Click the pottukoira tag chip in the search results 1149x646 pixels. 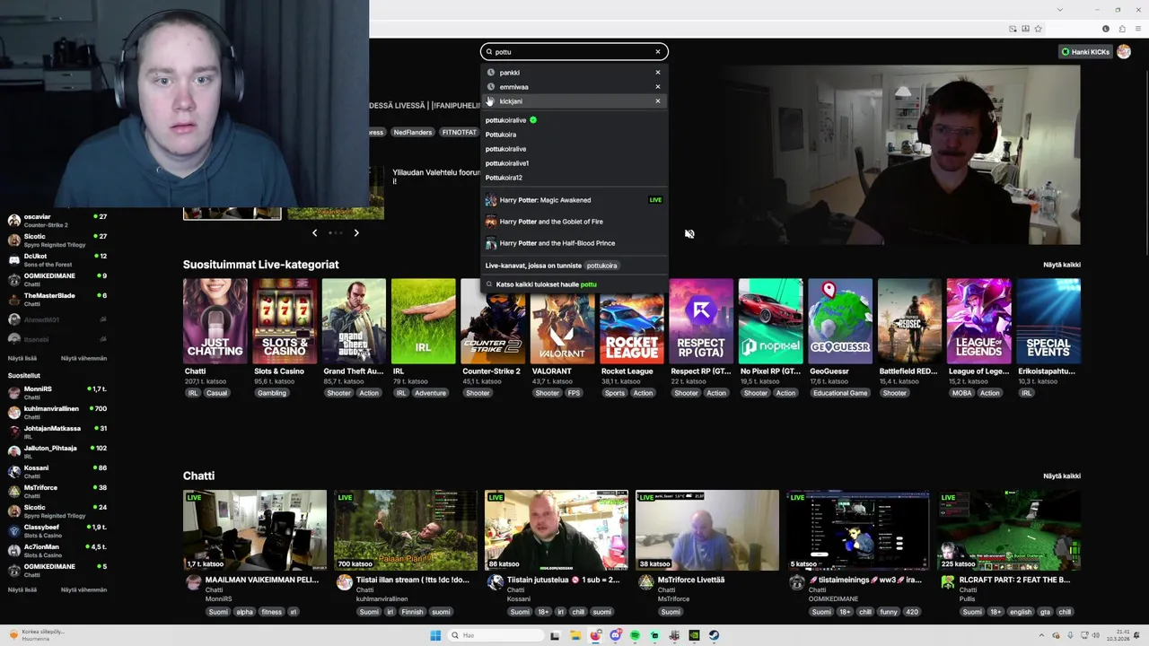[x=602, y=266]
